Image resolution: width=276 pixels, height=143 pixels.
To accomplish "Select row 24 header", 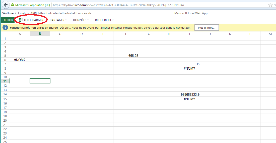I will tap(5, 137).
